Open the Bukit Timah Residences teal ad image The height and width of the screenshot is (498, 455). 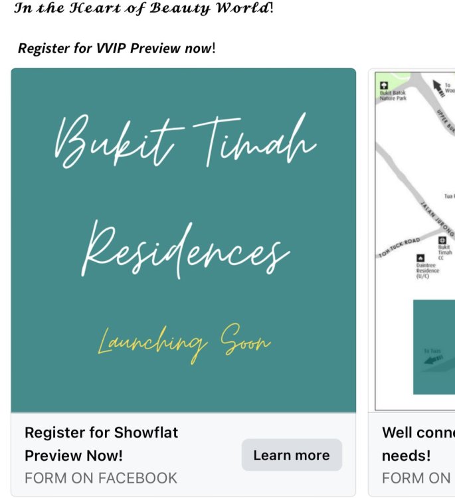coord(183,240)
